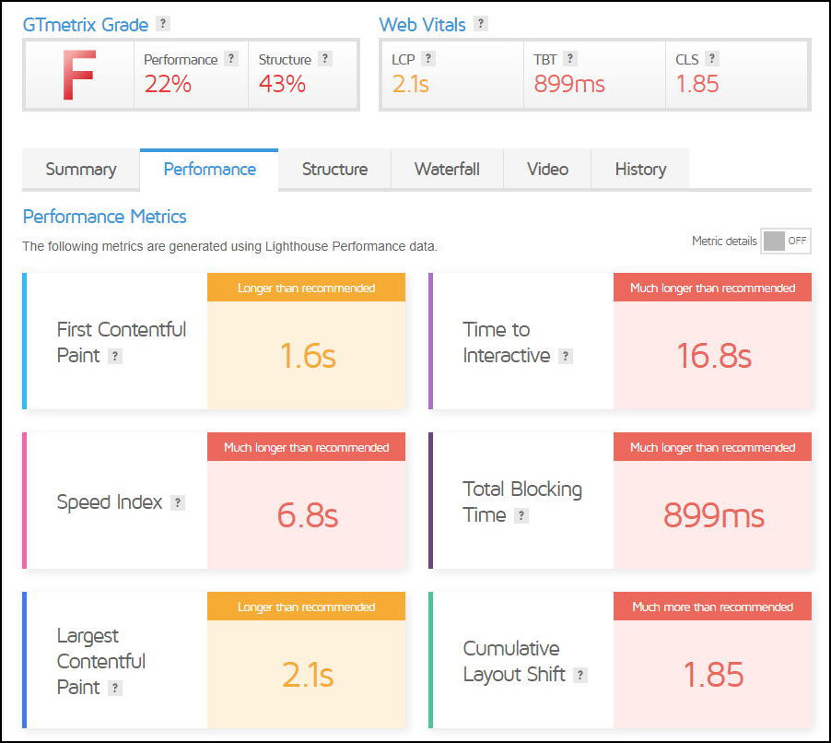
Task: Click the 'Much more than recommended' banner
Action: point(712,607)
